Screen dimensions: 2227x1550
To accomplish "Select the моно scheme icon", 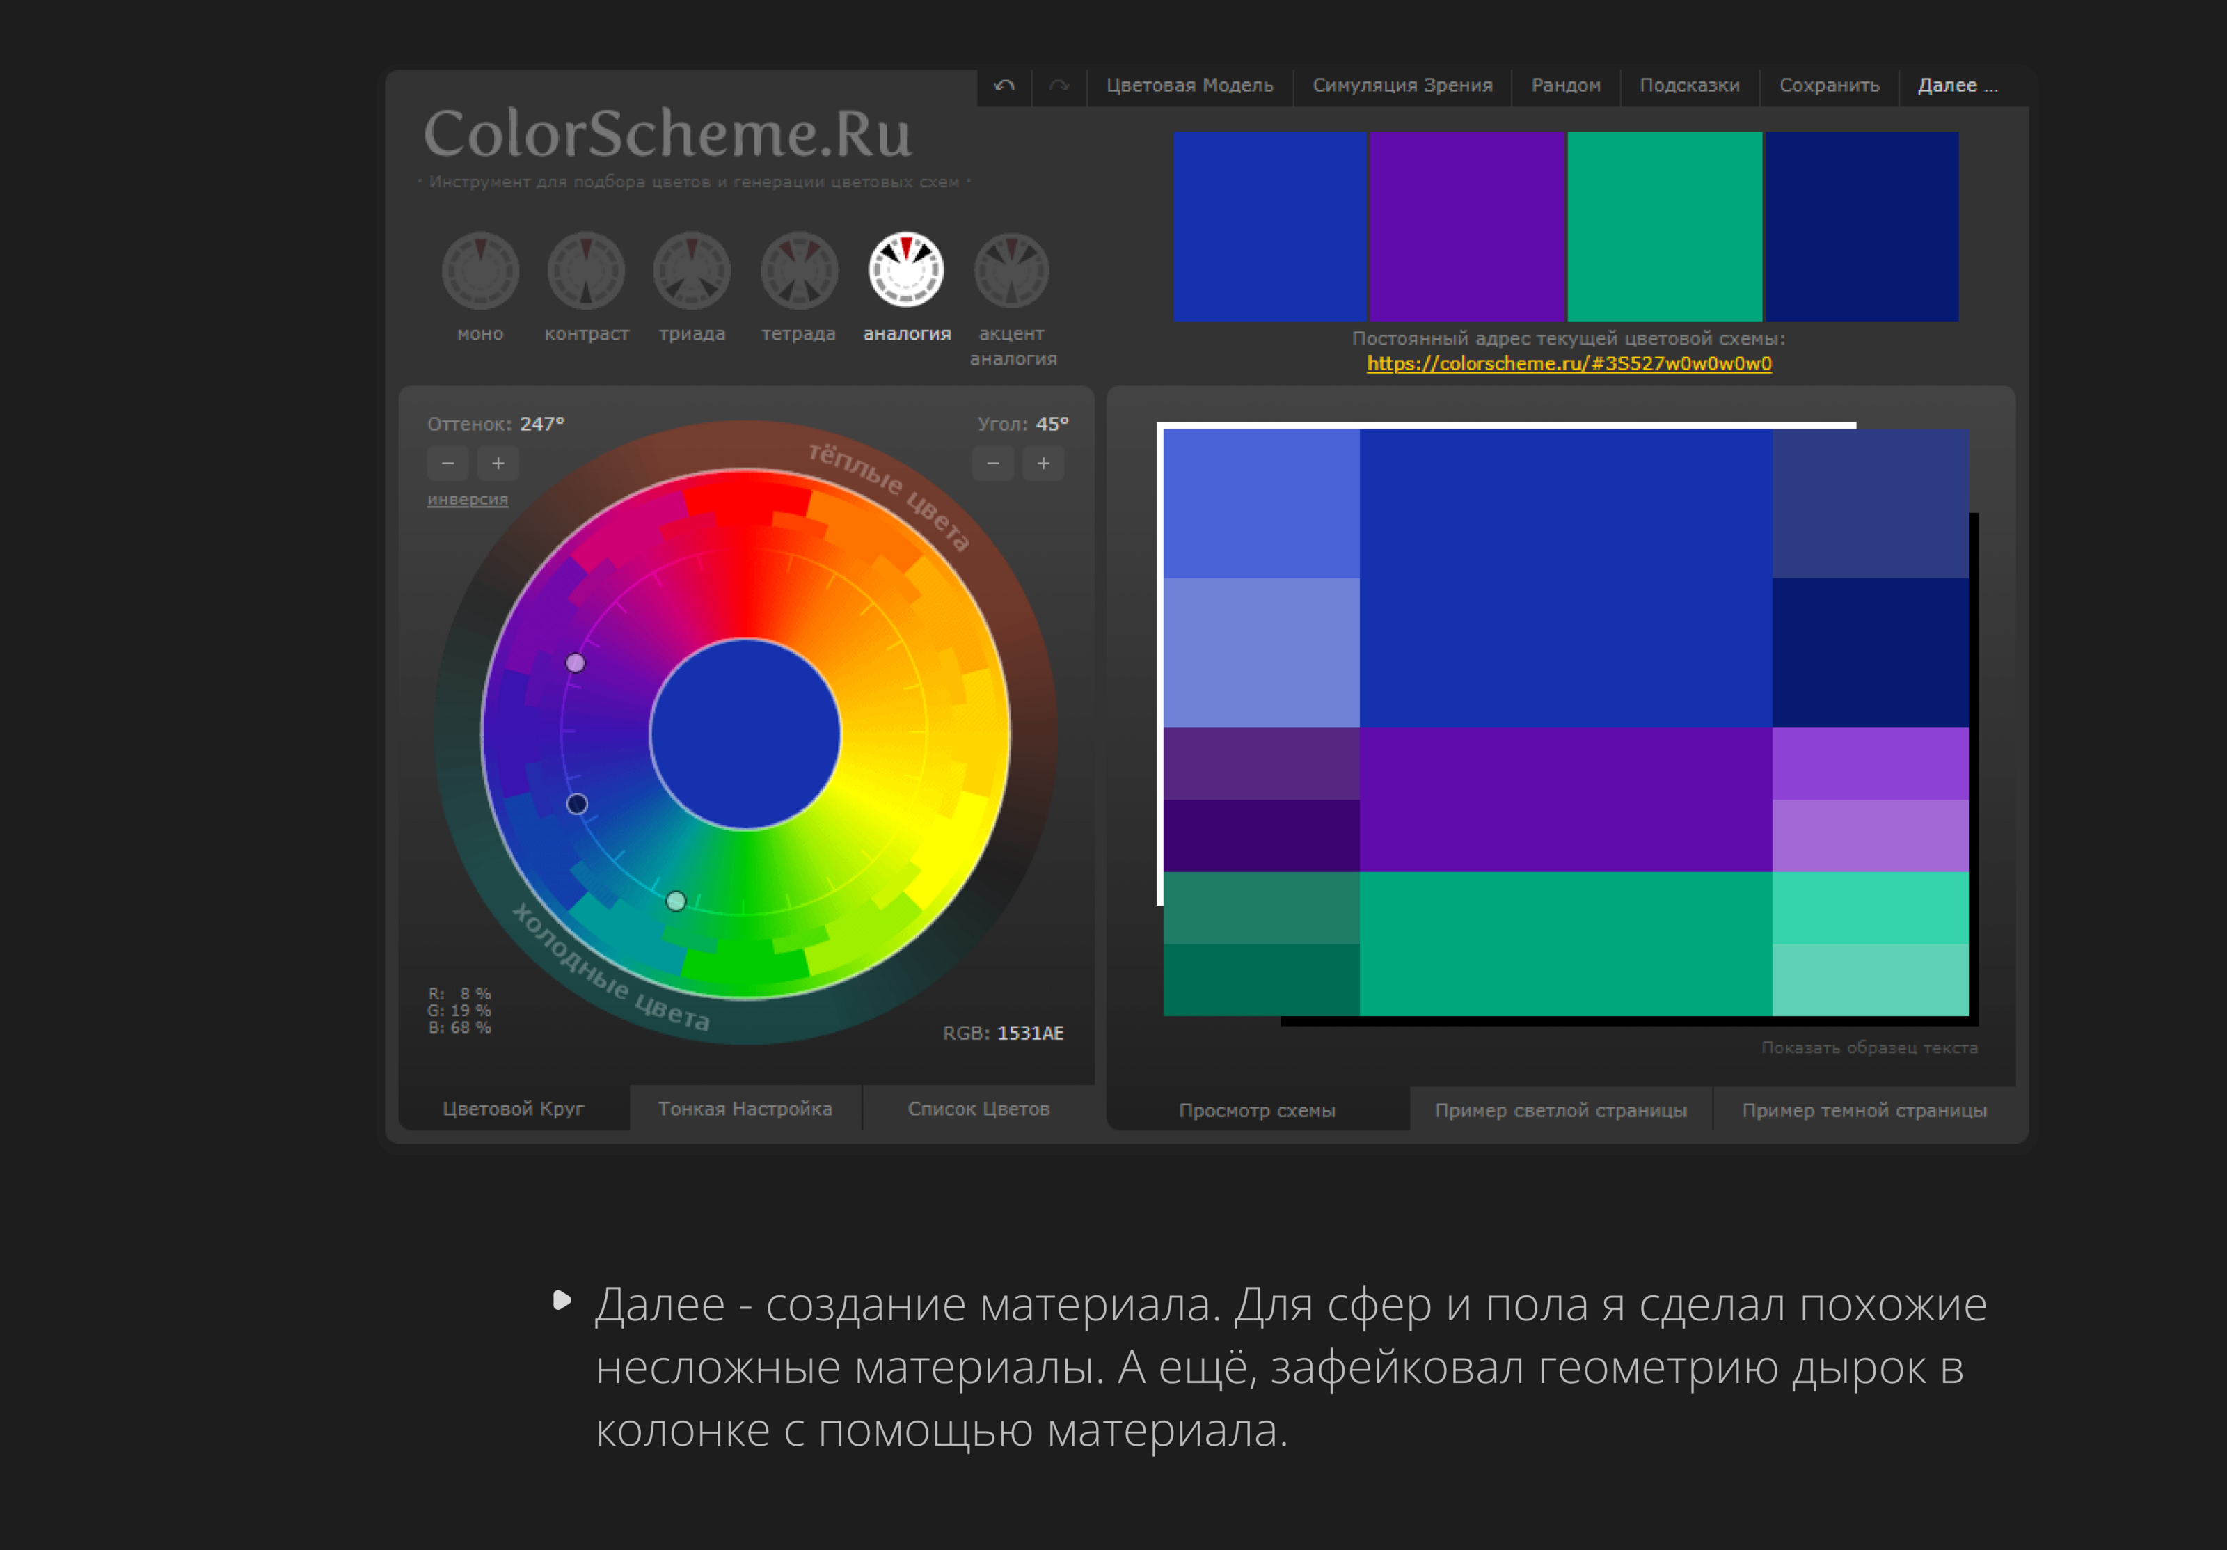I will tap(480, 271).
